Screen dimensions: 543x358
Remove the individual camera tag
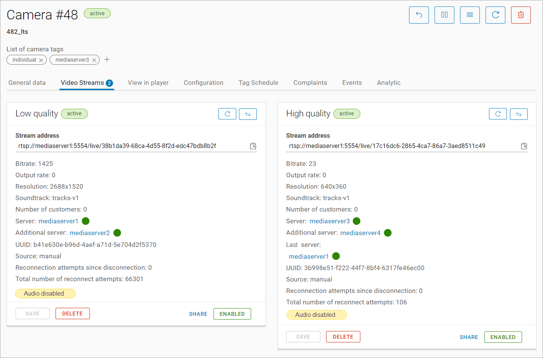coord(41,60)
